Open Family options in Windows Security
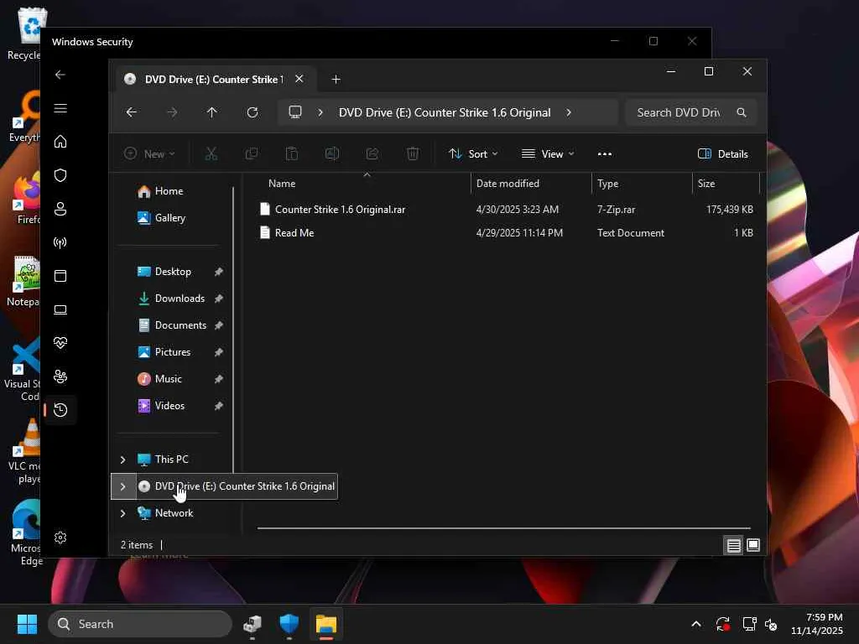 (x=60, y=377)
